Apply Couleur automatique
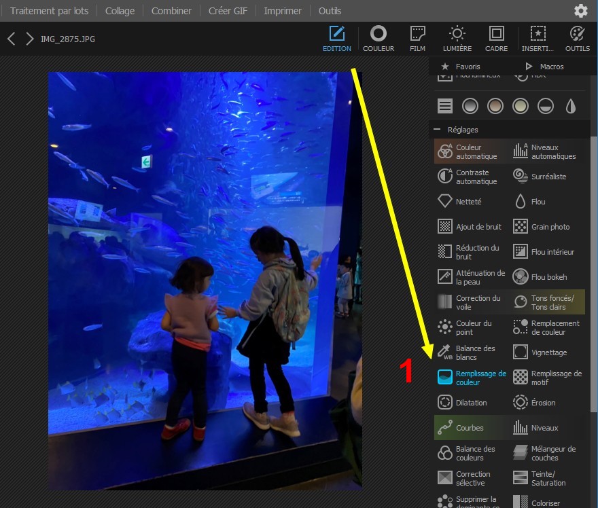The height and width of the screenshot is (508, 598). point(471,151)
